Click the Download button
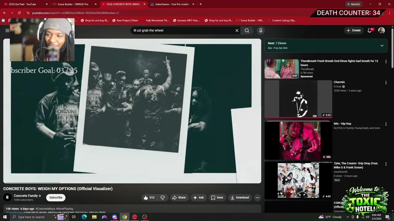The height and width of the screenshot is (221, 394). click(x=240, y=198)
